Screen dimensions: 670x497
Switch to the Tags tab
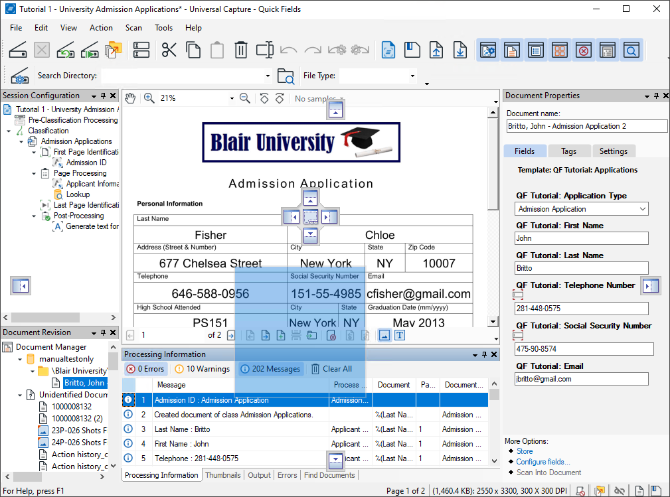(568, 151)
